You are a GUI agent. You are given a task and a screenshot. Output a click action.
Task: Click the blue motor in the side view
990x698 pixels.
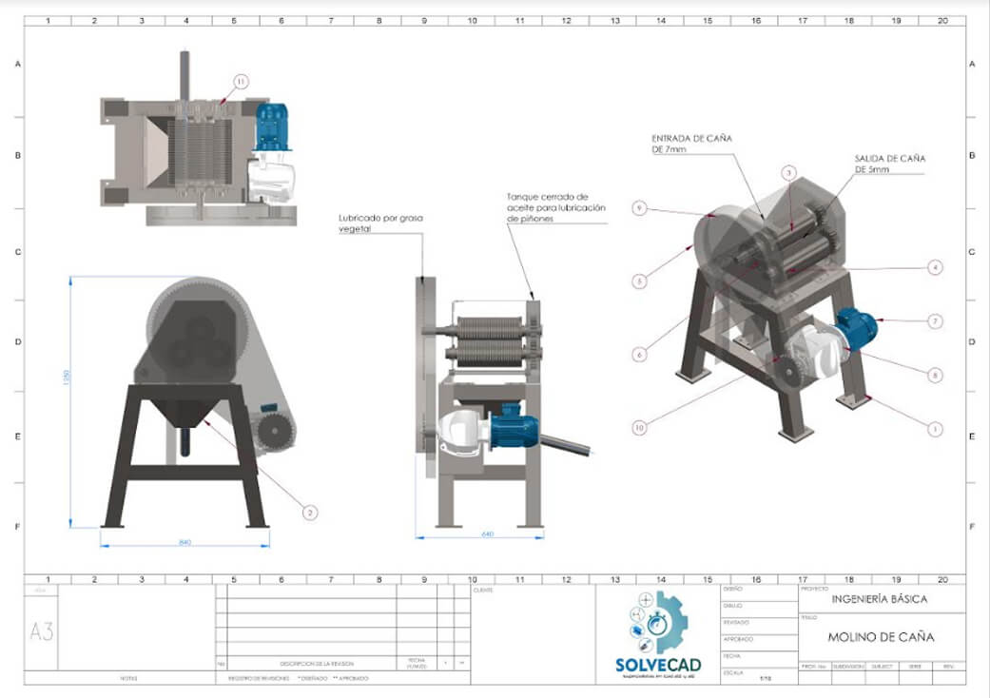514,425
